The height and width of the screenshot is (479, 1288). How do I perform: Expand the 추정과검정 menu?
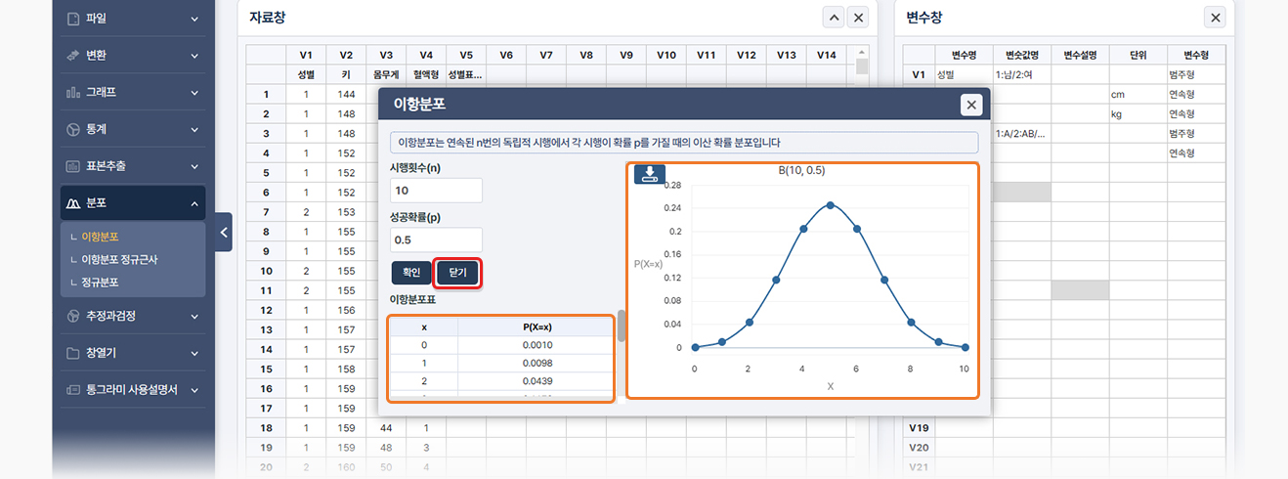[x=132, y=316]
